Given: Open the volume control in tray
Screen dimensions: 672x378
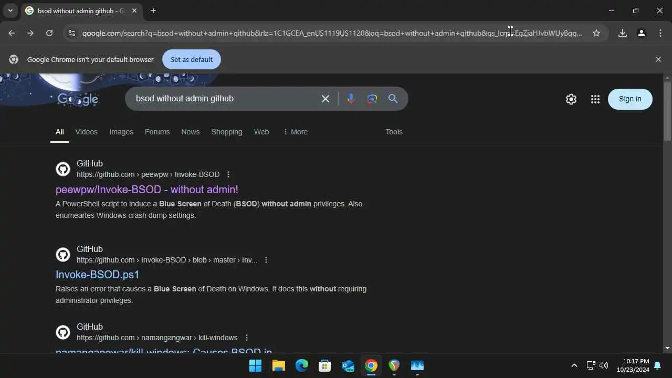Looking at the screenshot, I should 604,365.
